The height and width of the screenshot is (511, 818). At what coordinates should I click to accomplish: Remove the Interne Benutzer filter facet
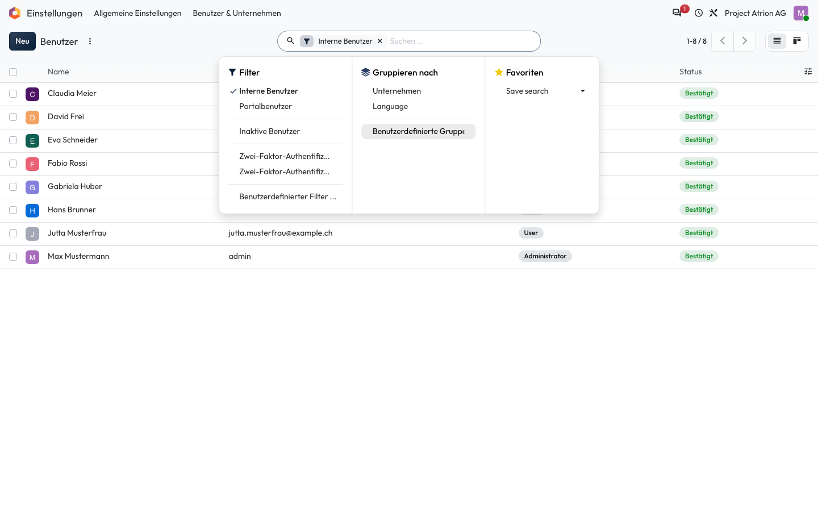[x=380, y=41]
